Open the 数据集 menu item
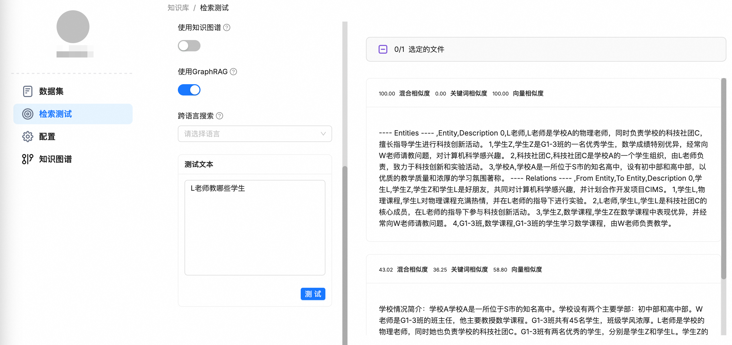732x345 pixels. [x=51, y=91]
